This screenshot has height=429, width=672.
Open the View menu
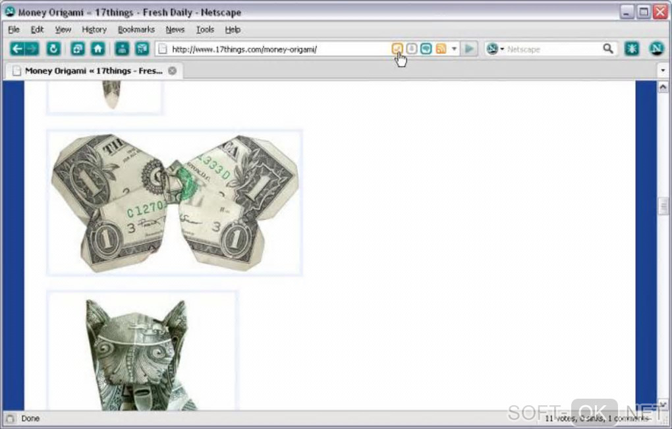pos(63,30)
